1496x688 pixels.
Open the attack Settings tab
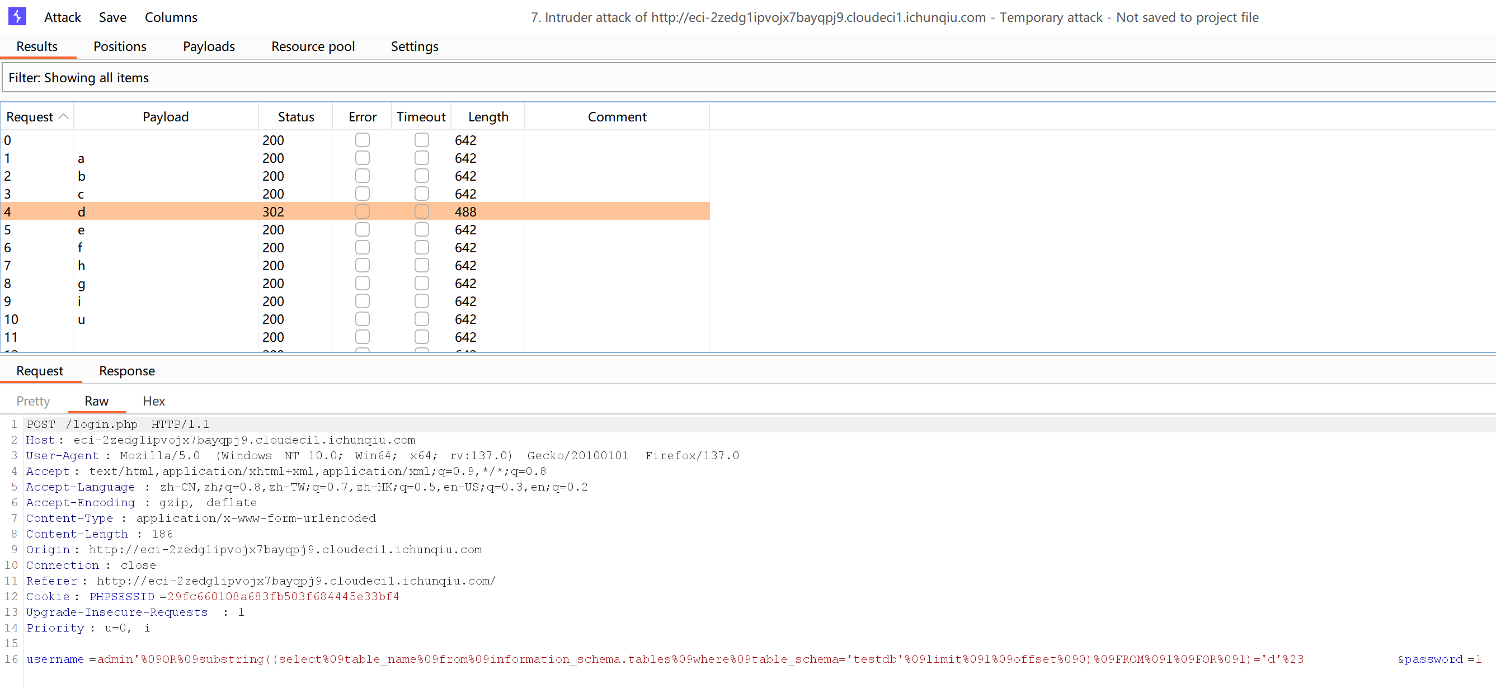414,46
